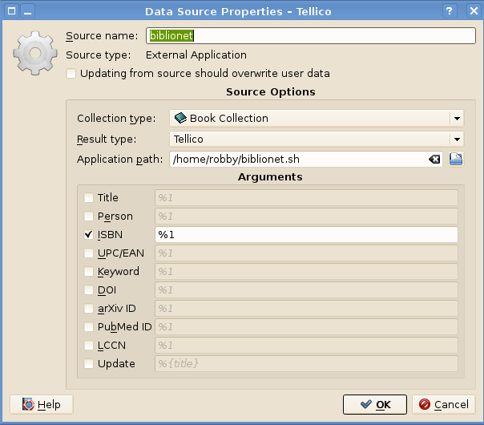484x425 pixels.
Task: Click the OK button
Action: click(375, 404)
